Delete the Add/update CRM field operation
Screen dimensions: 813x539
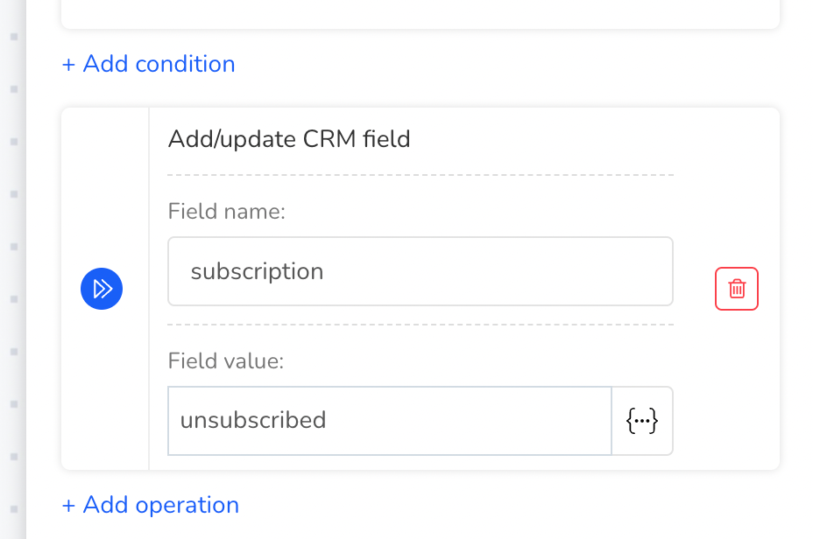click(736, 289)
